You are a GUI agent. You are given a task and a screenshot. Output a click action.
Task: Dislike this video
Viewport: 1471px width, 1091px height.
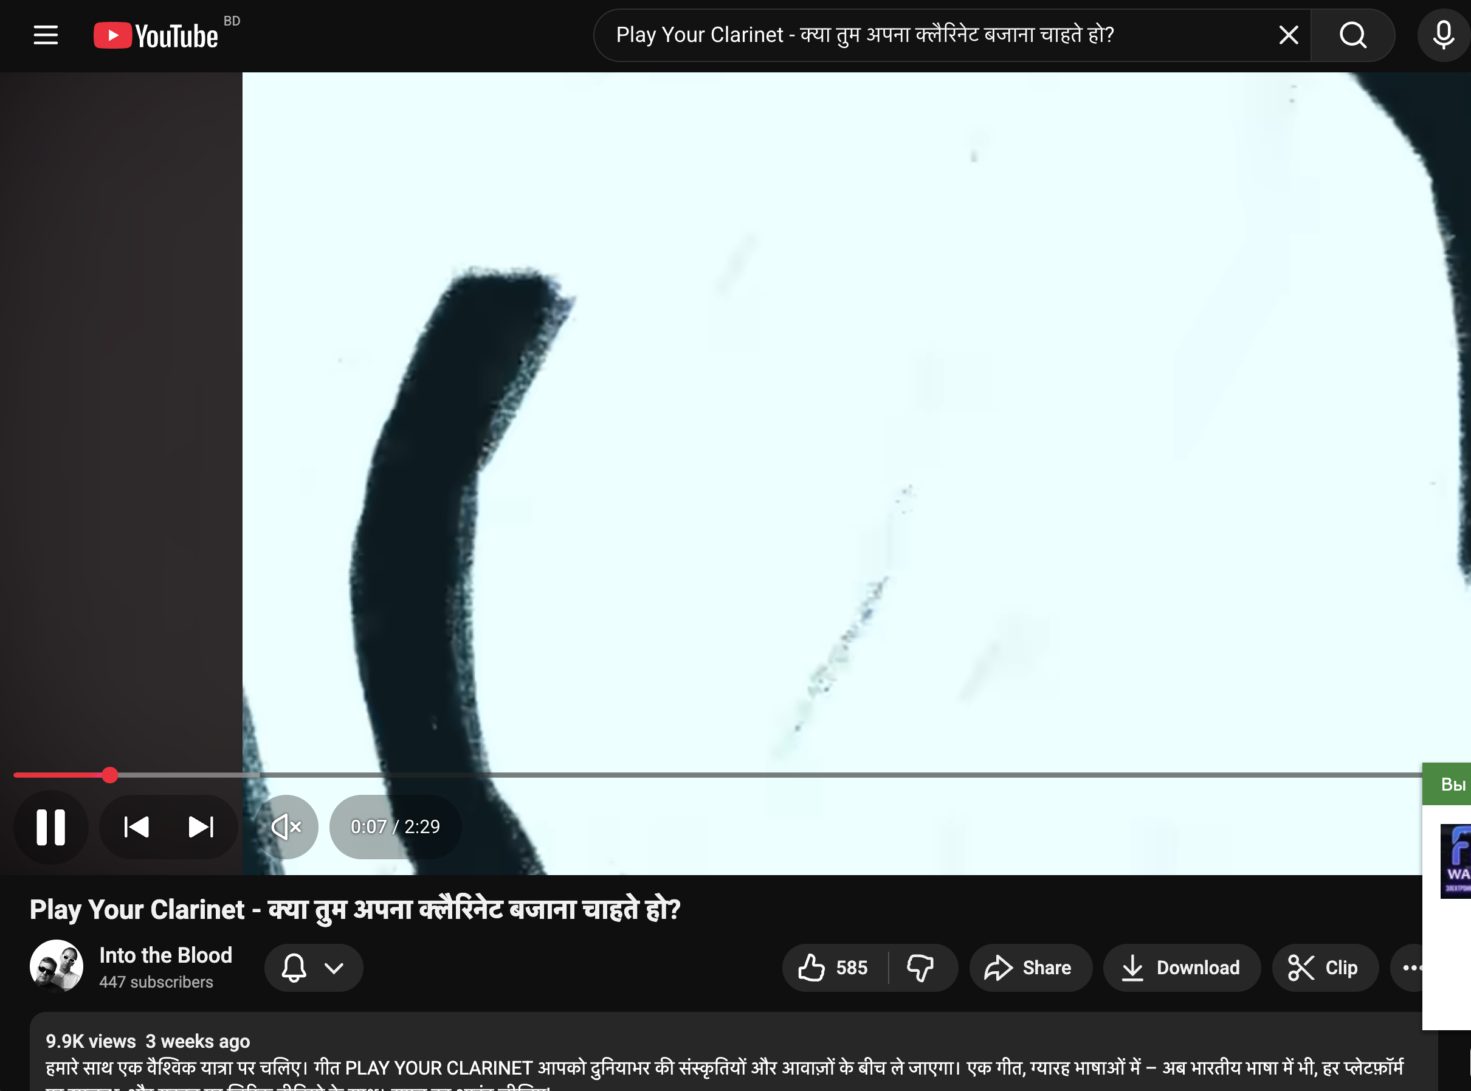coord(920,968)
